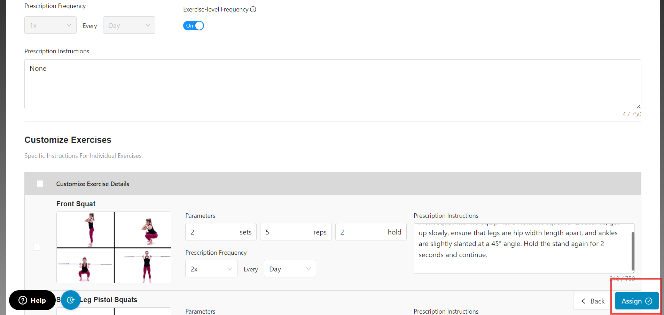Click the Front Squat sets field
The height and width of the screenshot is (315, 664).
pyautogui.click(x=221, y=232)
